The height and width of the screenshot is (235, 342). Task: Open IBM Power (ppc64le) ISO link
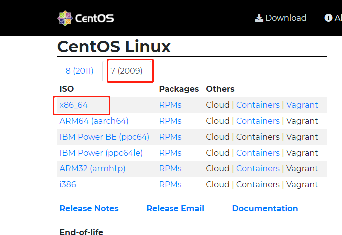point(101,153)
